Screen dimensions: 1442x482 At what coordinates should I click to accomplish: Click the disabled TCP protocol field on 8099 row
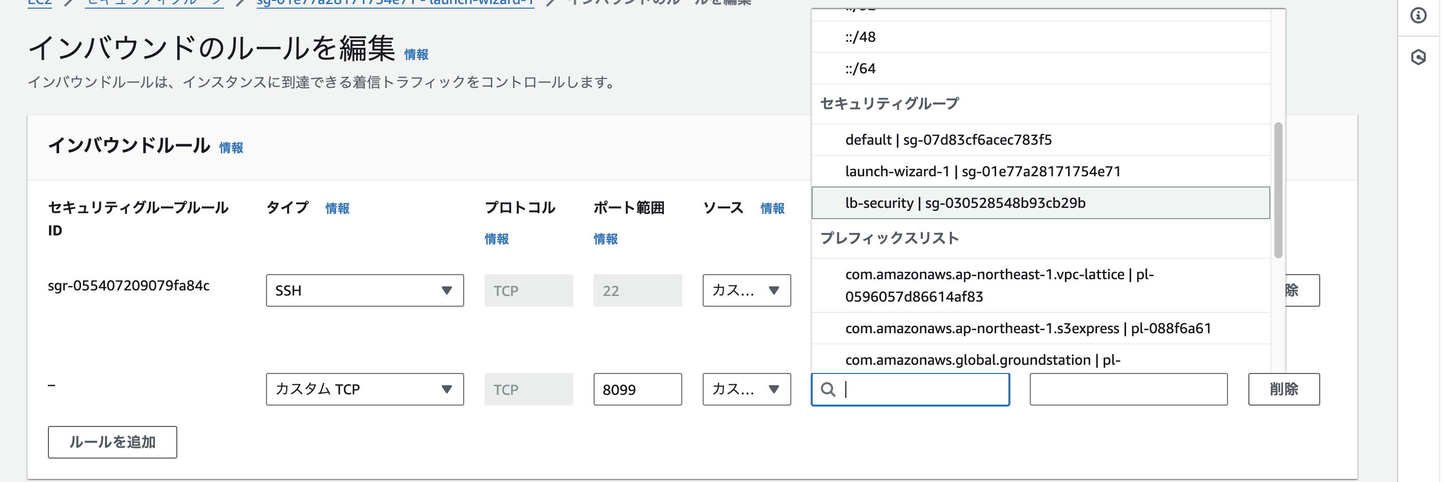point(528,389)
